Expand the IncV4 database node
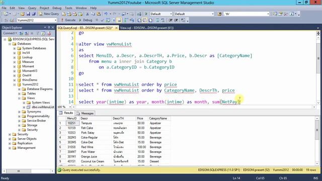Screen dimensions: 322x181 click(x=15, y=53)
